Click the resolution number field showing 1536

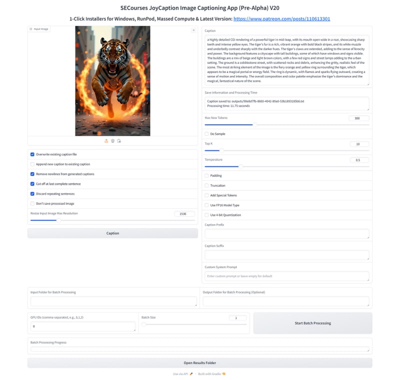pyautogui.click(x=184, y=214)
